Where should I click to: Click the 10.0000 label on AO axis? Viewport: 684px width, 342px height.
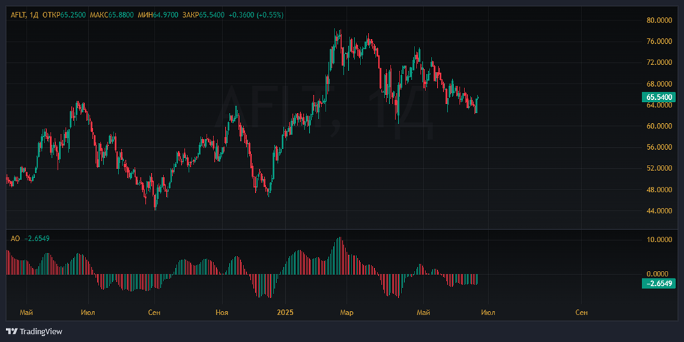tap(659, 239)
